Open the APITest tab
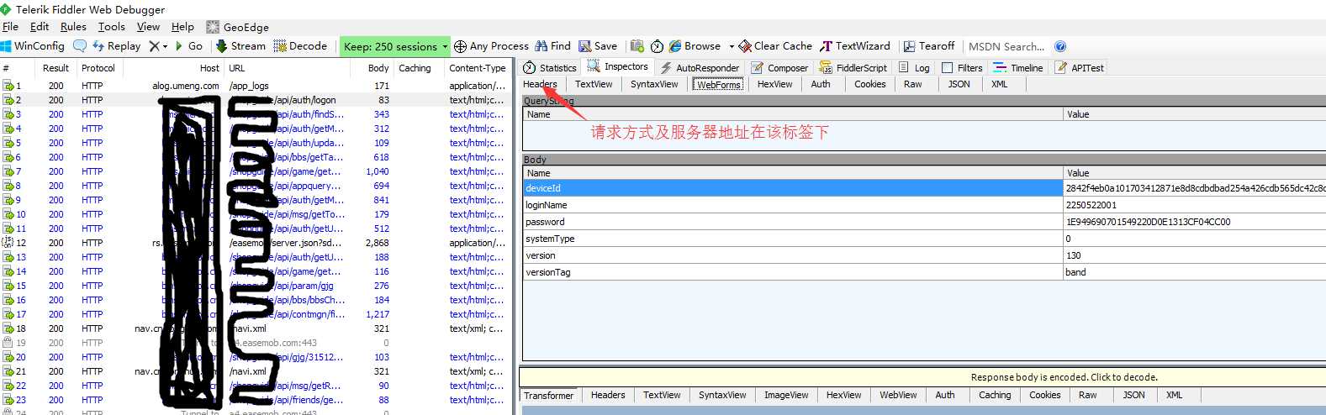Screen dimensions: 1326x415 click(1080, 67)
